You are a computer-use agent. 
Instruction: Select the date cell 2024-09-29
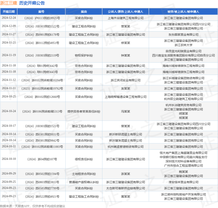9,174
